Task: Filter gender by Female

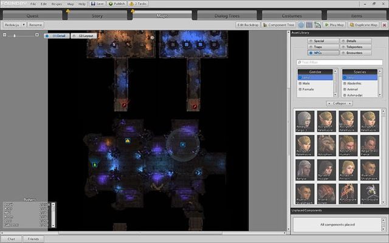Action: [x=315, y=89]
